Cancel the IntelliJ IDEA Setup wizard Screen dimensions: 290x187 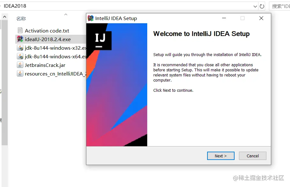[252, 156]
